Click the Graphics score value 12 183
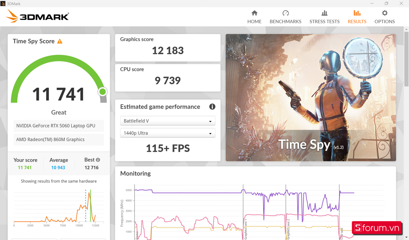The height and width of the screenshot is (240, 409). pos(168,50)
